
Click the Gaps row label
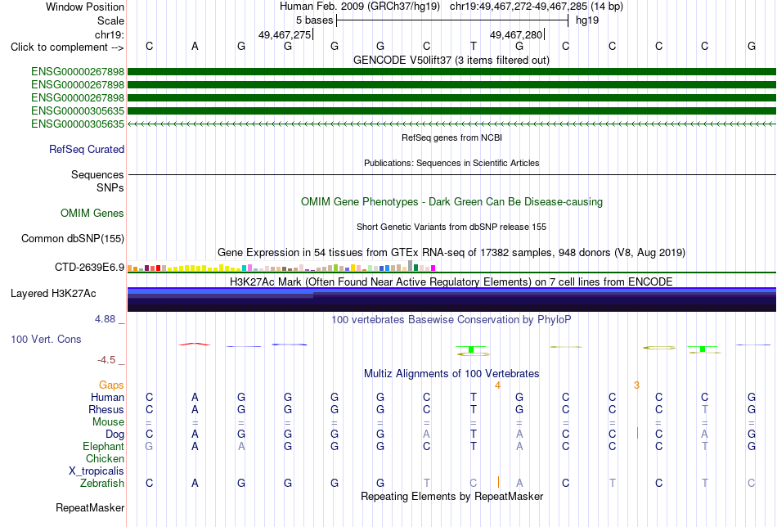pos(111,385)
